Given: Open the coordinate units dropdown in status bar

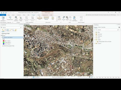Looking at the screenshot, I should 65,77.
